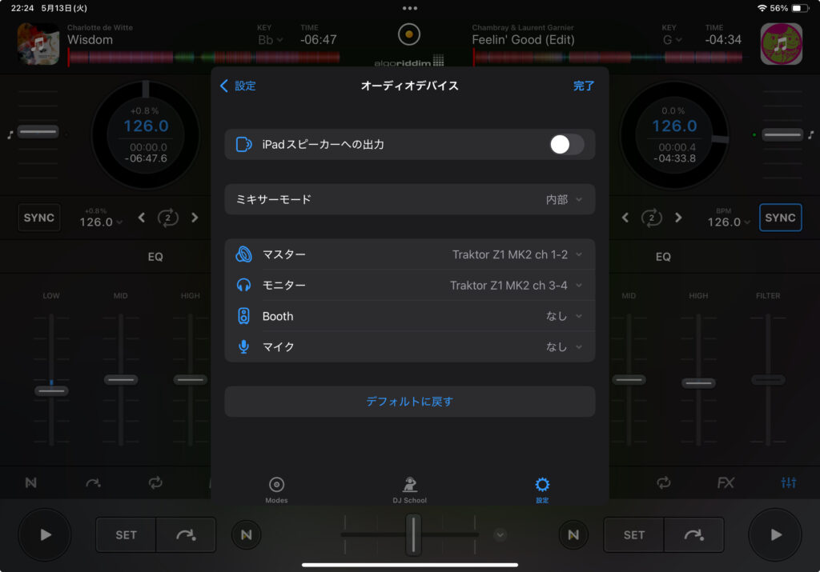Tap the Wisdom track album artwork
This screenshot has width=820, height=572.
pos(38,43)
